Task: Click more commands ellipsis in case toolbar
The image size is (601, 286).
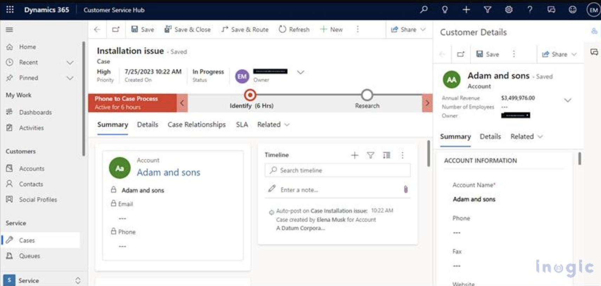Action: 358,30
